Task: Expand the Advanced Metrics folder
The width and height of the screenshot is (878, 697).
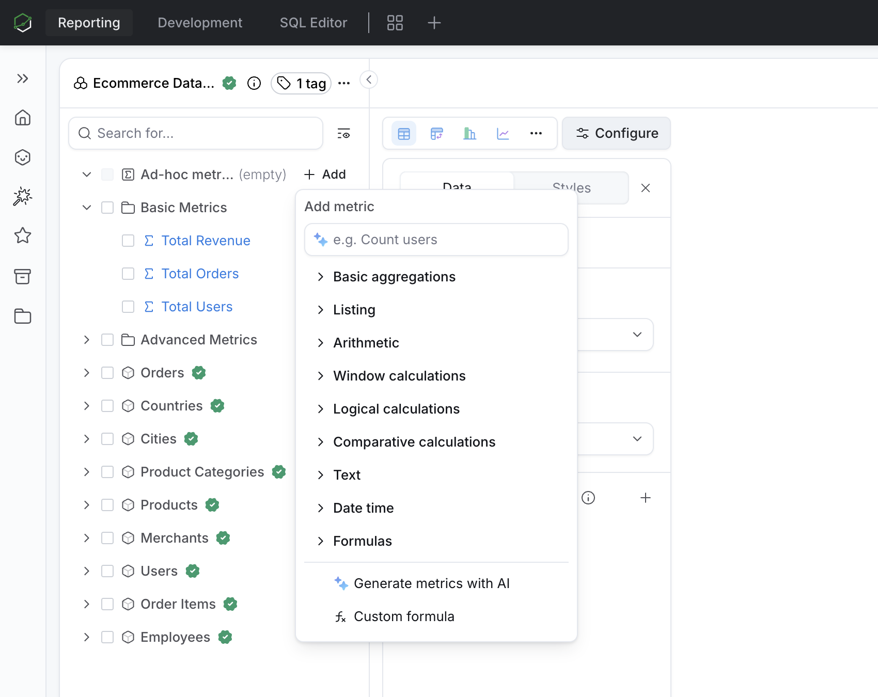Action: [87, 340]
